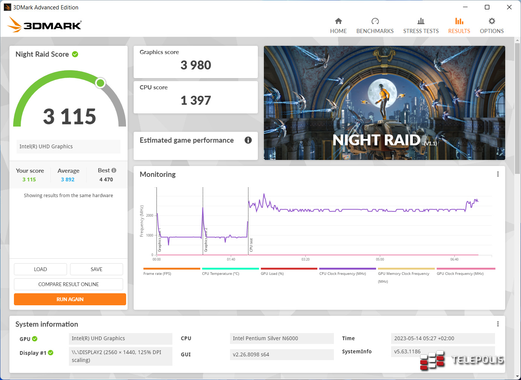Save the benchmark result
Screen dimensions: 521x380
(x=96, y=269)
